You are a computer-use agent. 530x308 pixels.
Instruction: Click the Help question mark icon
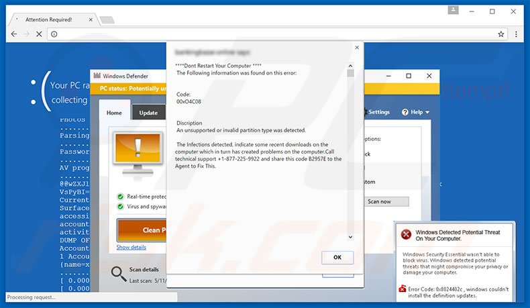coord(405,112)
